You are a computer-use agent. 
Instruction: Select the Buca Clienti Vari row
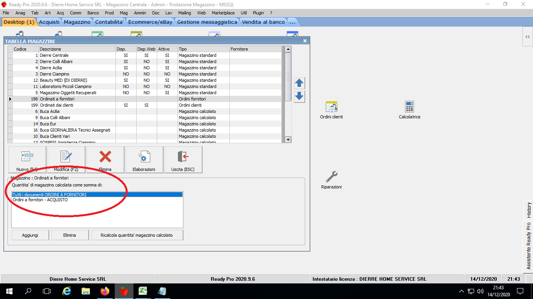pos(144,136)
